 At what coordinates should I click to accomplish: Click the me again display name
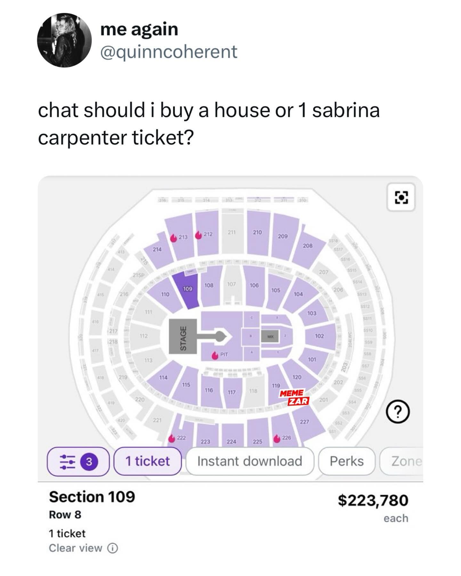pos(139,29)
